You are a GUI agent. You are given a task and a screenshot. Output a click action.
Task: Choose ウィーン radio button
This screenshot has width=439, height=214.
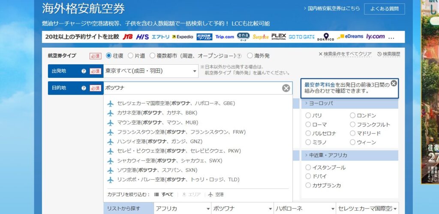tap(352, 142)
